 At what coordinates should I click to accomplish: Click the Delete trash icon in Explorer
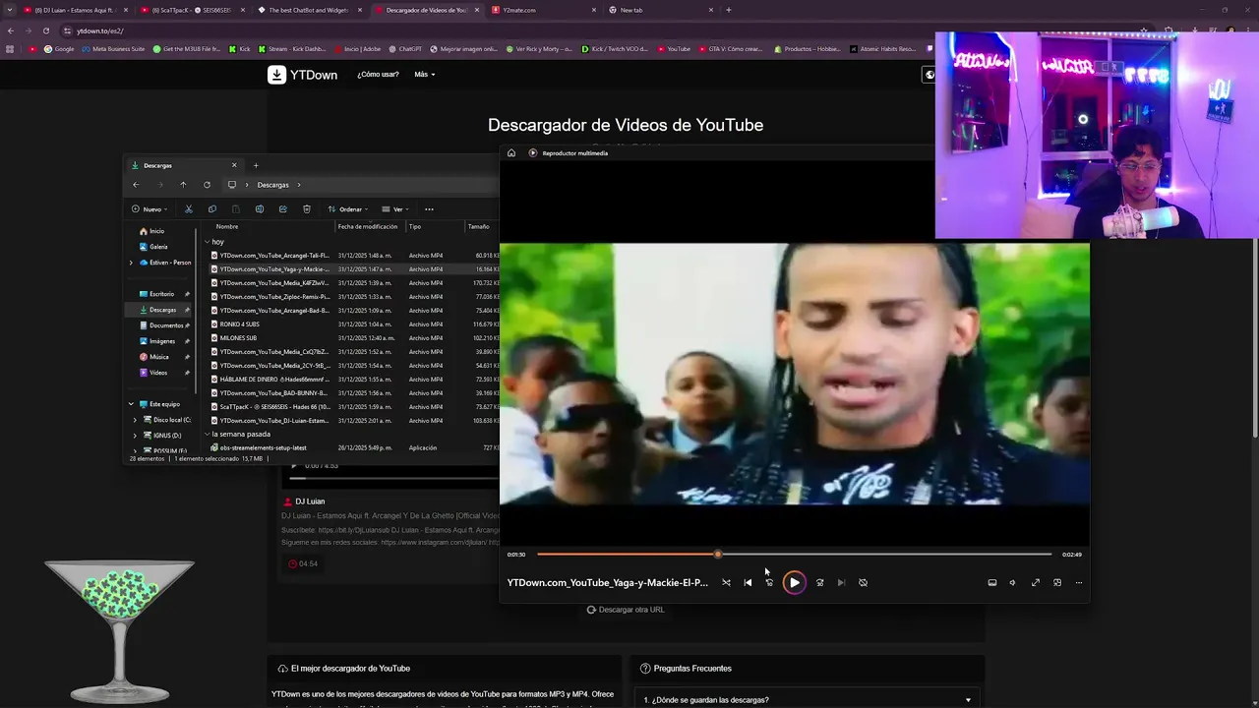tap(307, 208)
